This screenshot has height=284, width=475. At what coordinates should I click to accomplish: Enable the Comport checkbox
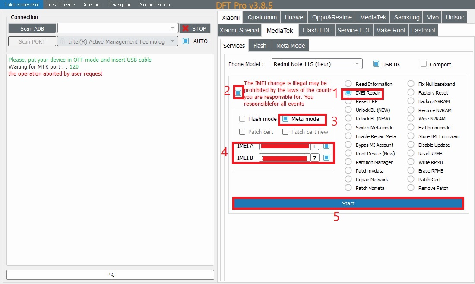pyautogui.click(x=424, y=64)
